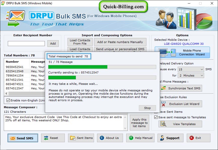The height and width of the screenshot is (150, 218).
Task: Click message composer scroll up arrow
Action: (x=125, y=117)
